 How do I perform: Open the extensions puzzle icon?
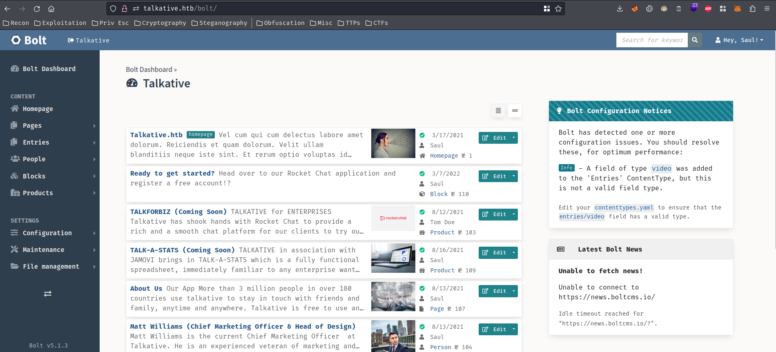tap(752, 9)
